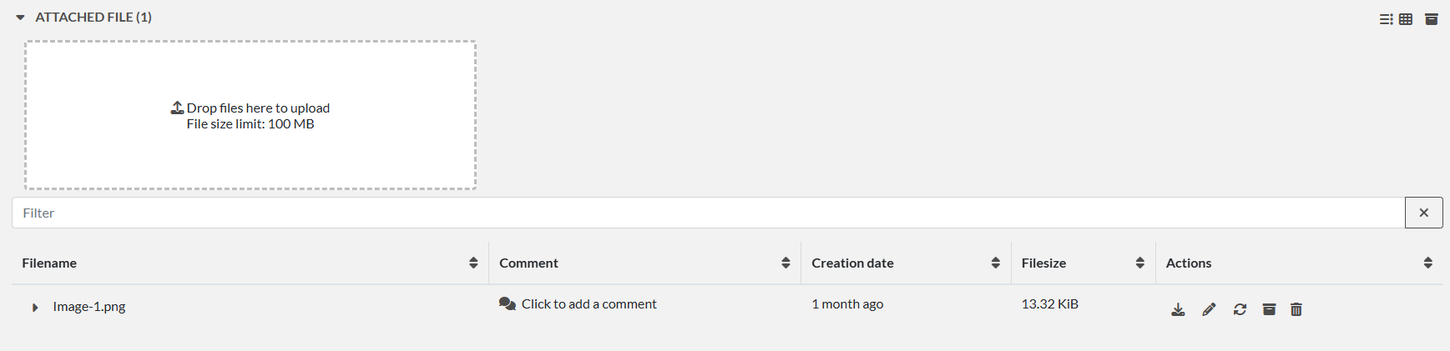
Task: Switch attachments to list view
Action: (x=1386, y=18)
